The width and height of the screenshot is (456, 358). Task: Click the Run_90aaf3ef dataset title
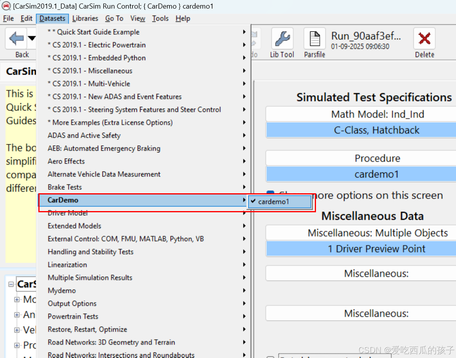click(366, 36)
